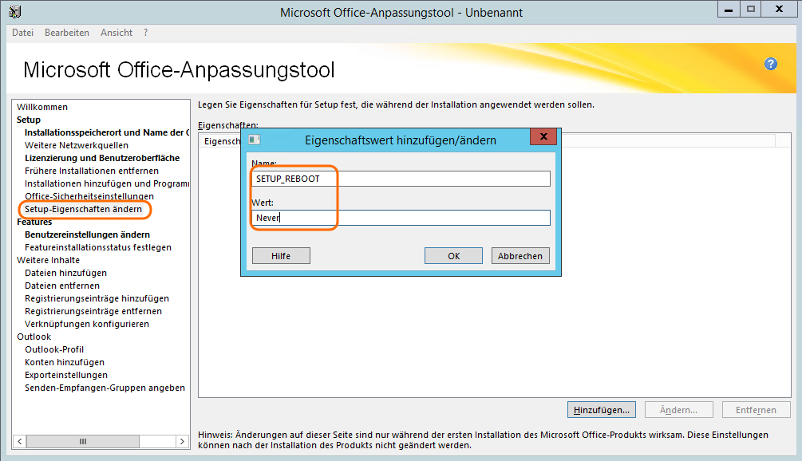This screenshot has height=461, width=802.
Task: Click the Abbrechen button
Action: [x=520, y=256]
